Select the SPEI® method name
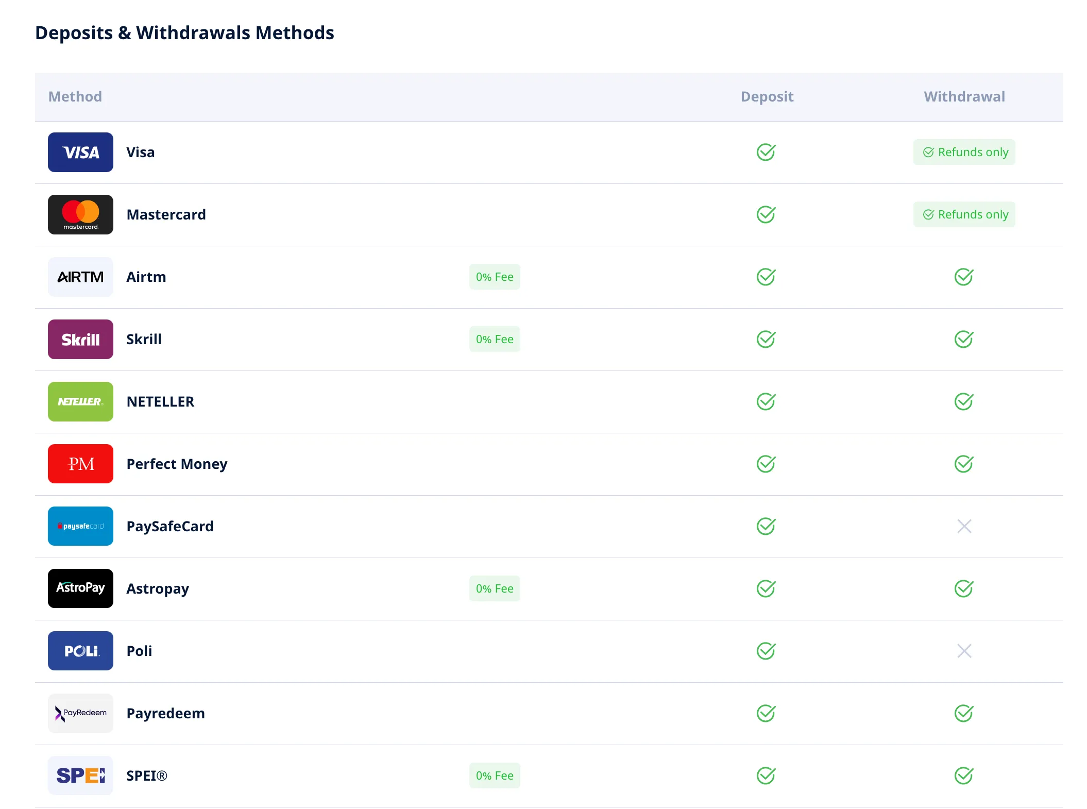Viewport: 1087px width, 809px height. pos(147,776)
